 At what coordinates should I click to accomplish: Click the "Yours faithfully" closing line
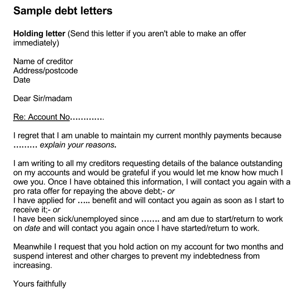pyautogui.click(x=40, y=284)
